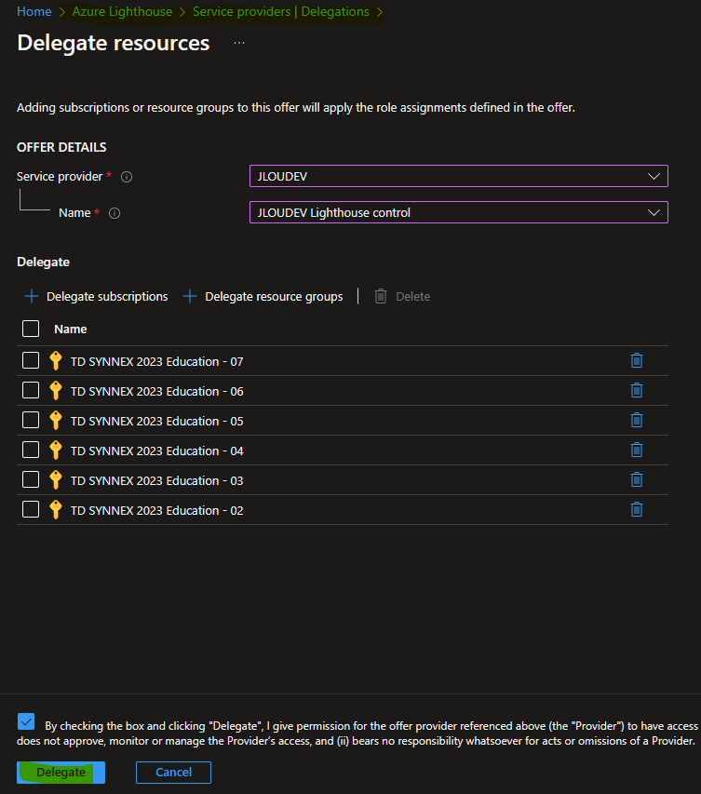Add via Delegate subscriptions
The image size is (701, 794).
click(x=96, y=296)
